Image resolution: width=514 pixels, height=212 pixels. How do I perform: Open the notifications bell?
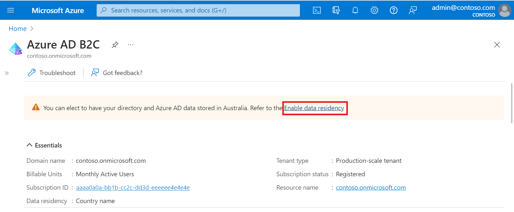(355, 10)
